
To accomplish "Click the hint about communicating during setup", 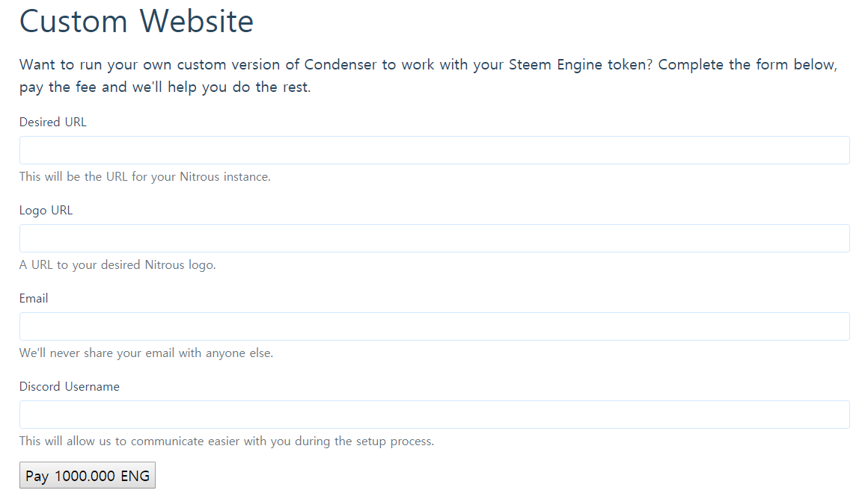I will click(x=227, y=441).
